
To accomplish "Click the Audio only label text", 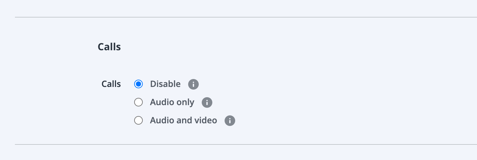I will click(x=172, y=102).
